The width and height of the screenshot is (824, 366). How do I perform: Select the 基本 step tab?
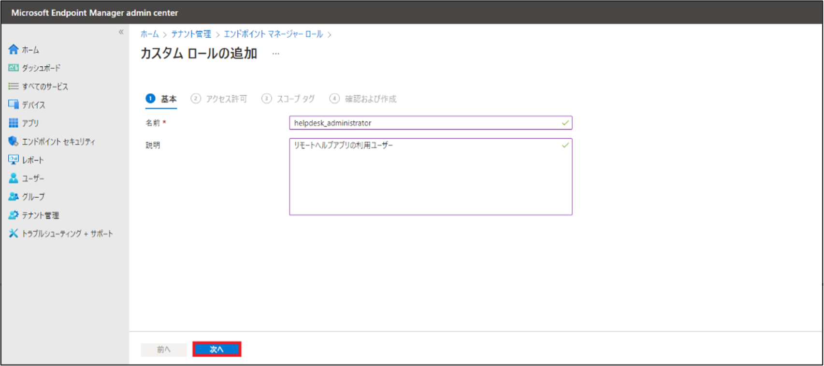161,99
